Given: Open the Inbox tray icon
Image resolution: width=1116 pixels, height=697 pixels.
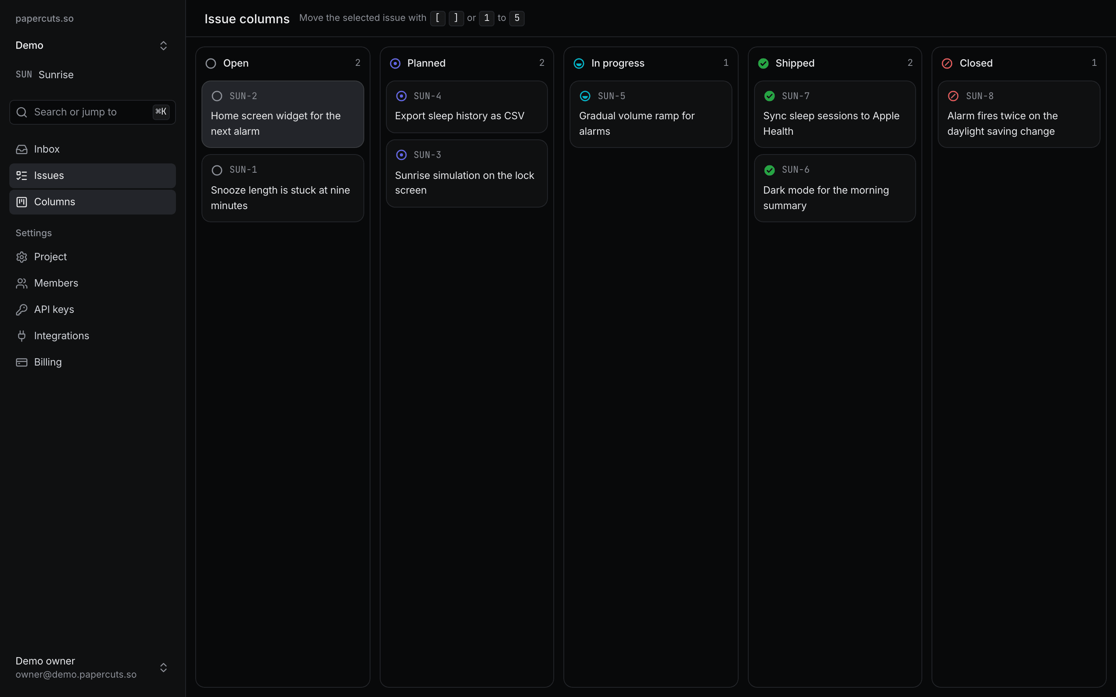Looking at the screenshot, I should coord(22,149).
